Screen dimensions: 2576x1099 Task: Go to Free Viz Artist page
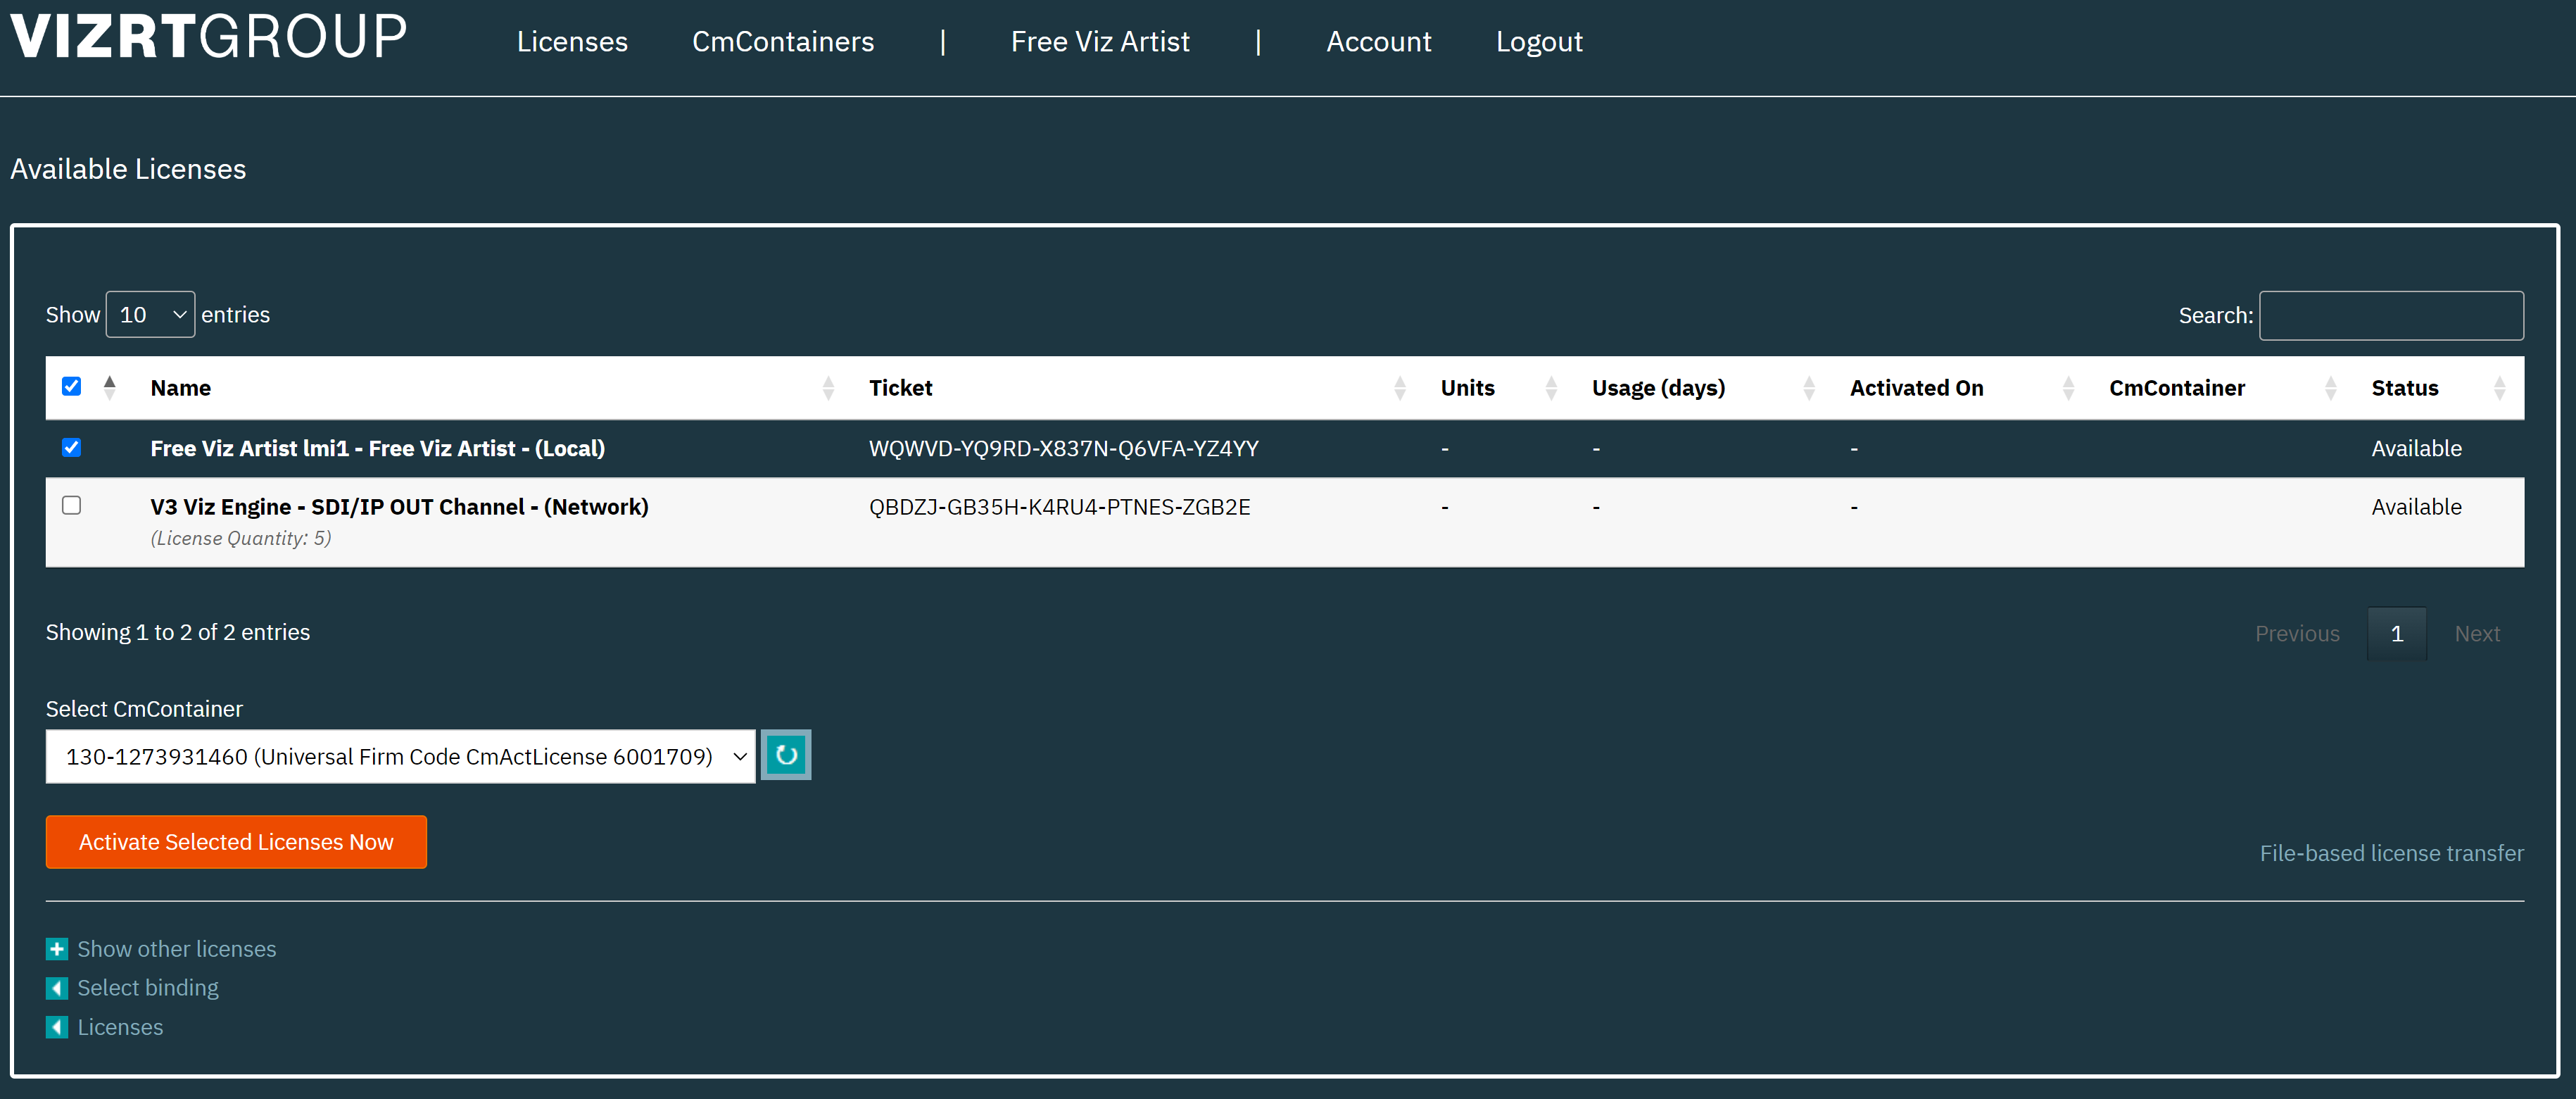[1100, 42]
